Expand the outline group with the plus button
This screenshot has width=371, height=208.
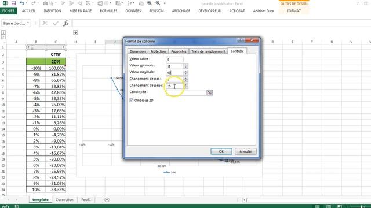pos(75,32)
